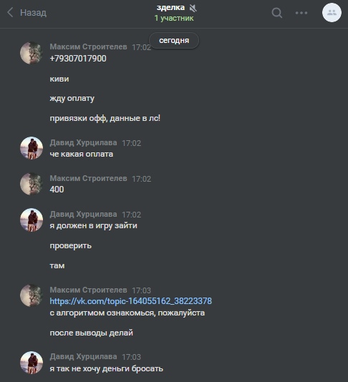Open Максим Строителев avatar beside the 400 message
348x382 pixels.
(x=32, y=184)
